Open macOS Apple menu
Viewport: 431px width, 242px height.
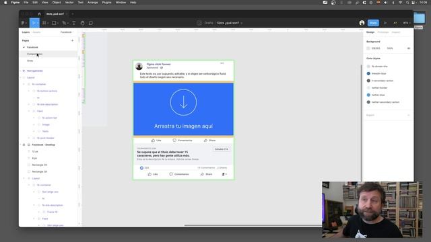5,3
